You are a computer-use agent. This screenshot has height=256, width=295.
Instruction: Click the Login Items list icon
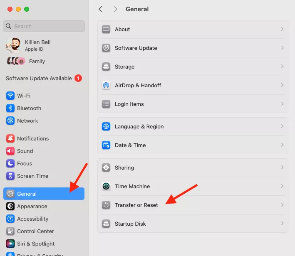[x=106, y=104]
